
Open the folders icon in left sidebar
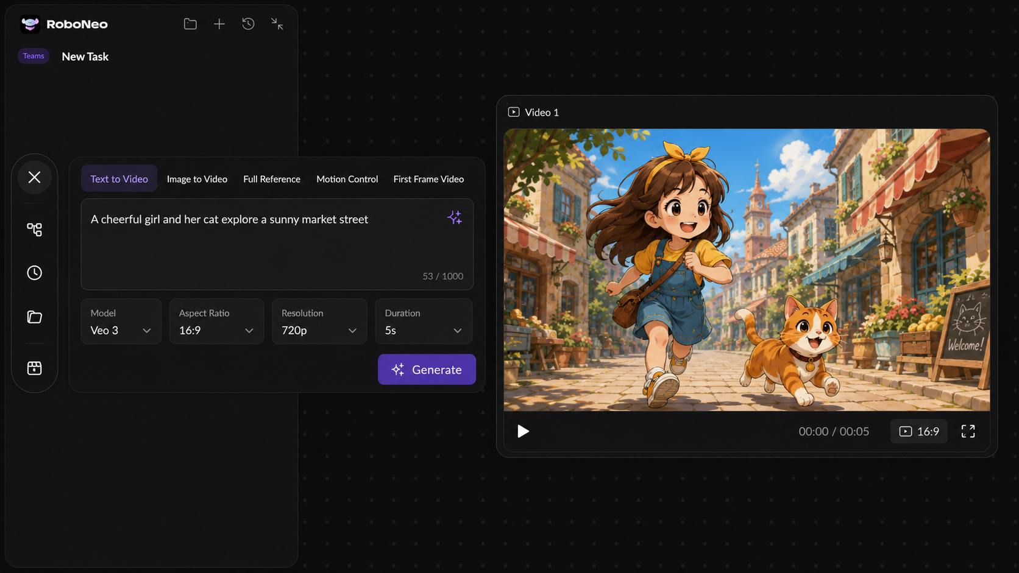click(x=35, y=317)
